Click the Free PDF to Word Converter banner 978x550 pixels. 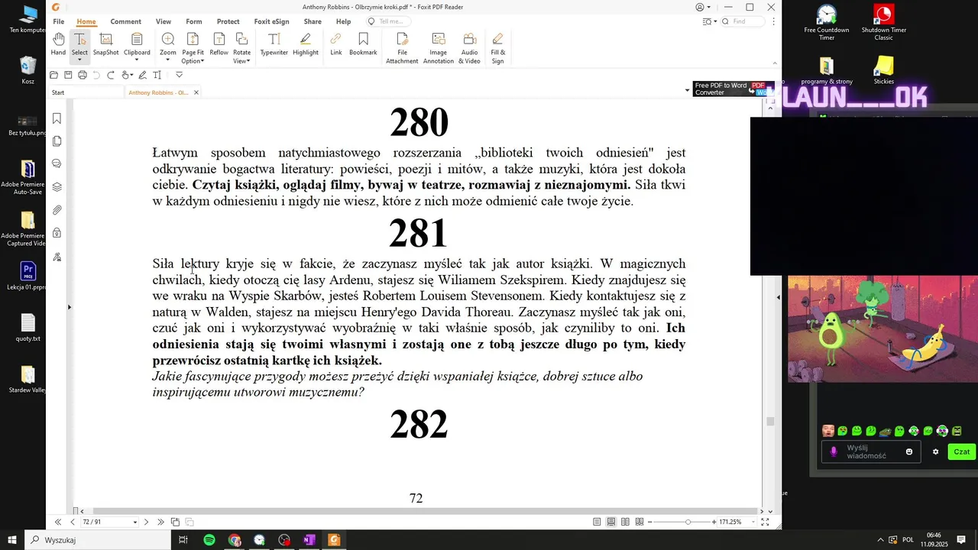[733, 89]
